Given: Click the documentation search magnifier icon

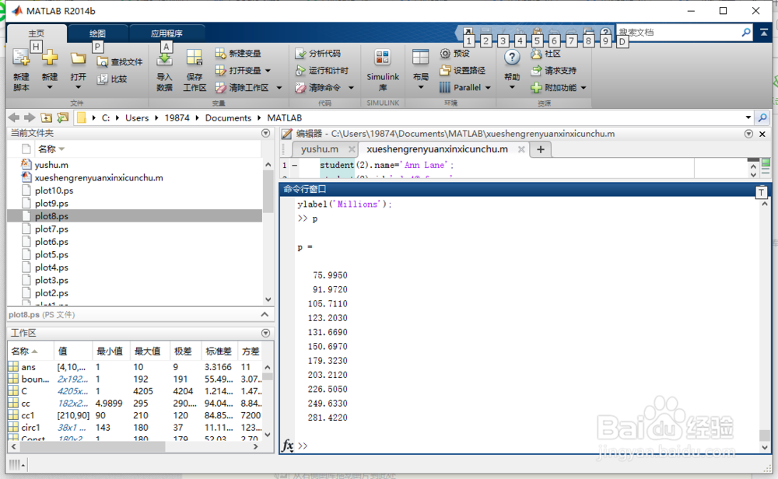Looking at the screenshot, I should coord(746,32).
